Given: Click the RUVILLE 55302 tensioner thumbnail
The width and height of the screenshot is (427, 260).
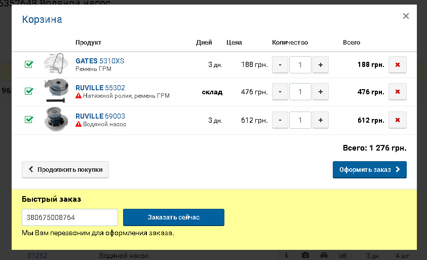Looking at the screenshot, I should click(x=56, y=91).
